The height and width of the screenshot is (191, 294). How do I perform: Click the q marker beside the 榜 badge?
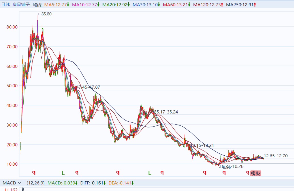(247, 172)
